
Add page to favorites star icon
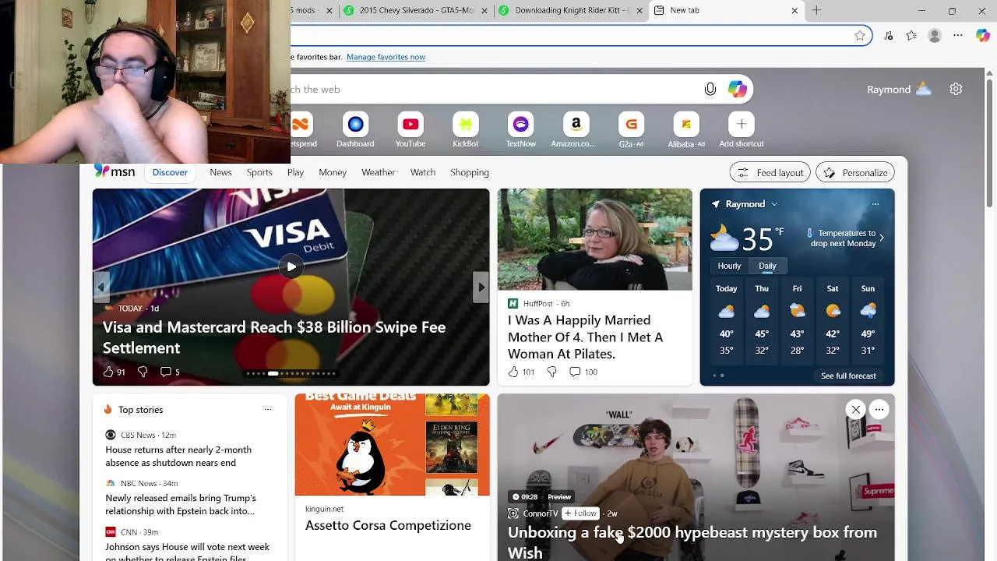[860, 35]
